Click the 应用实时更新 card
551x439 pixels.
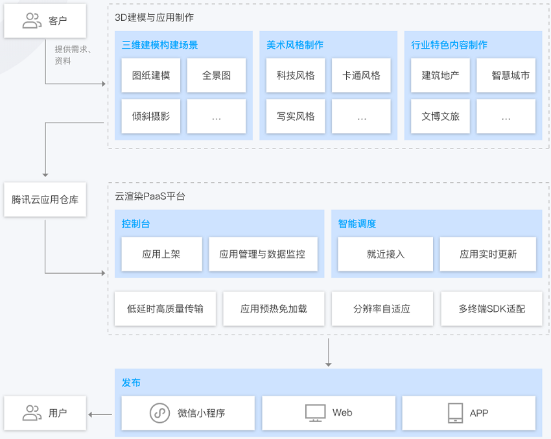488,254
